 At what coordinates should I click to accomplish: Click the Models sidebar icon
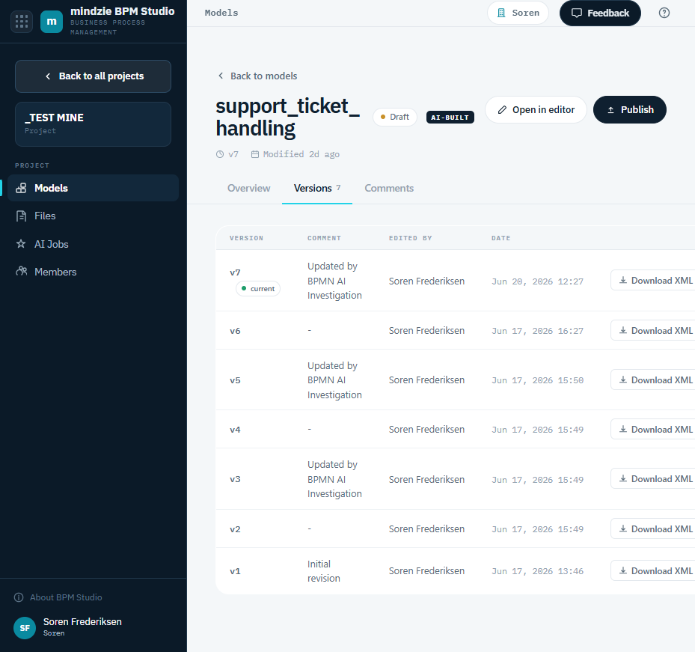(x=21, y=188)
